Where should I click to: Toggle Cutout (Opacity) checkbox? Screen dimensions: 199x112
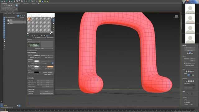click(x=28, y=87)
